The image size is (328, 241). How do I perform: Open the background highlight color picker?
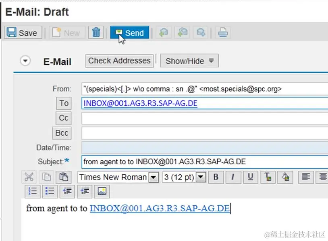tap(285, 177)
